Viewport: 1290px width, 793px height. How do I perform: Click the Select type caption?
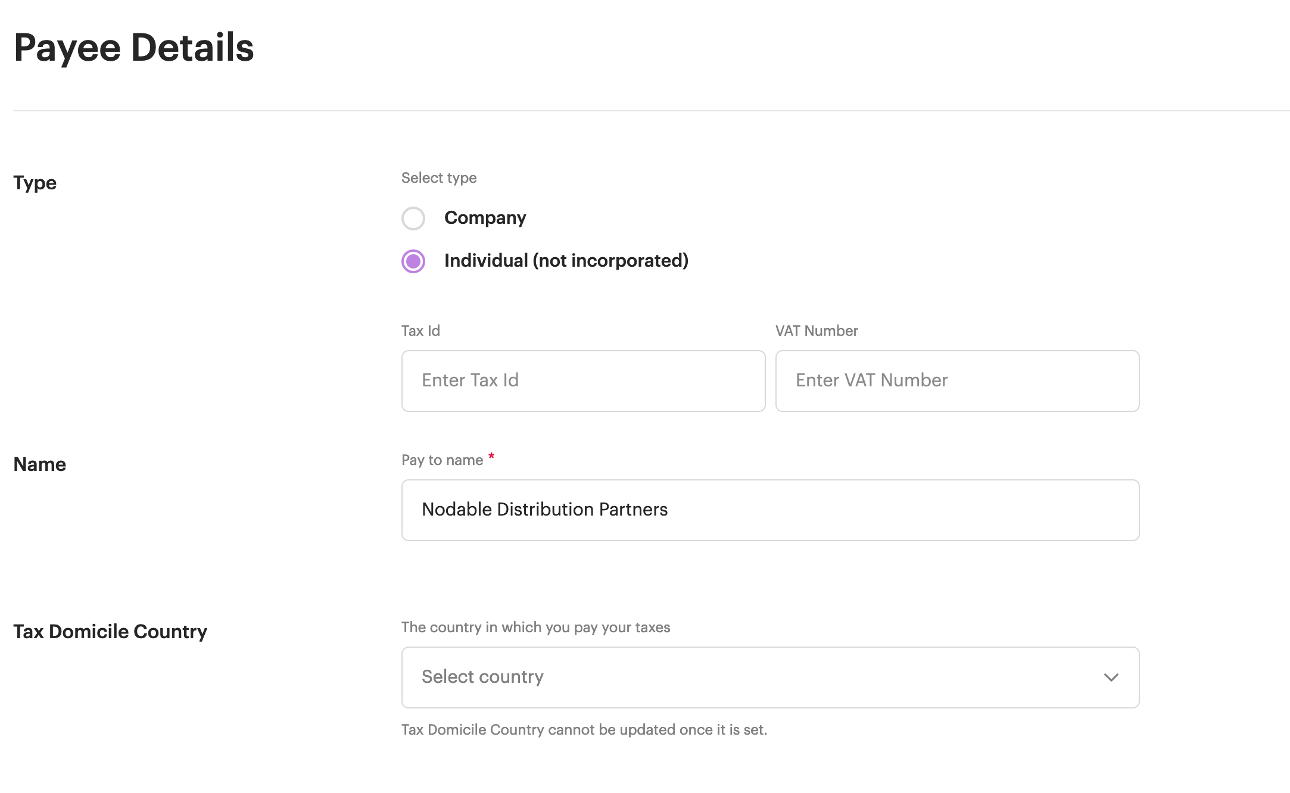pyautogui.click(x=439, y=178)
